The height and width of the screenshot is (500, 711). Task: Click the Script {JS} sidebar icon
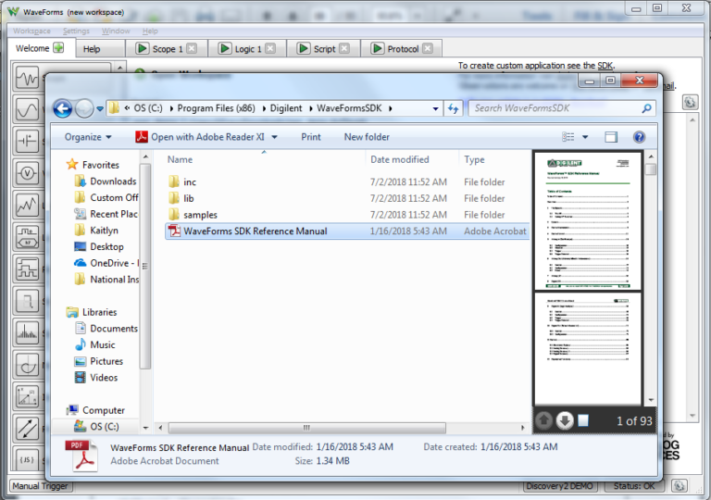(27, 459)
